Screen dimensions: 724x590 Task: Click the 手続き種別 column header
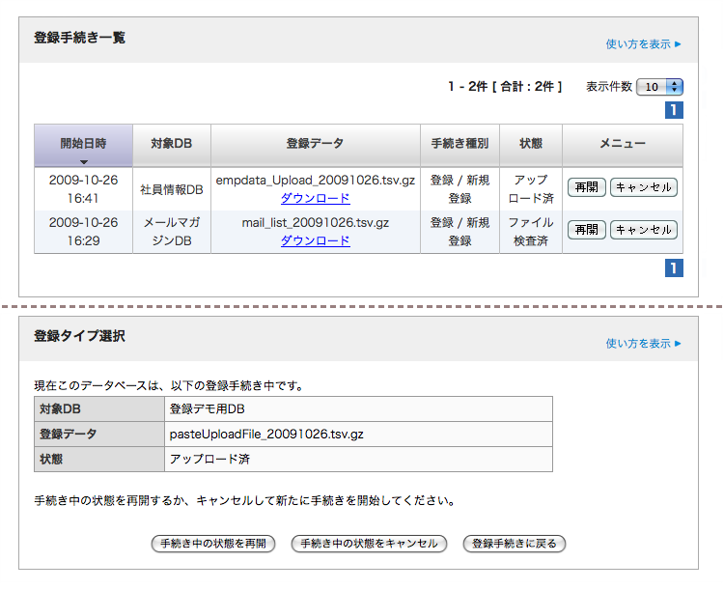click(x=459, y=144)
